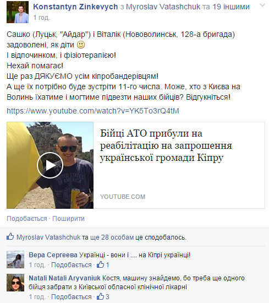Share the post with Поширити
The image size is (269, 303).
[68, 219]
